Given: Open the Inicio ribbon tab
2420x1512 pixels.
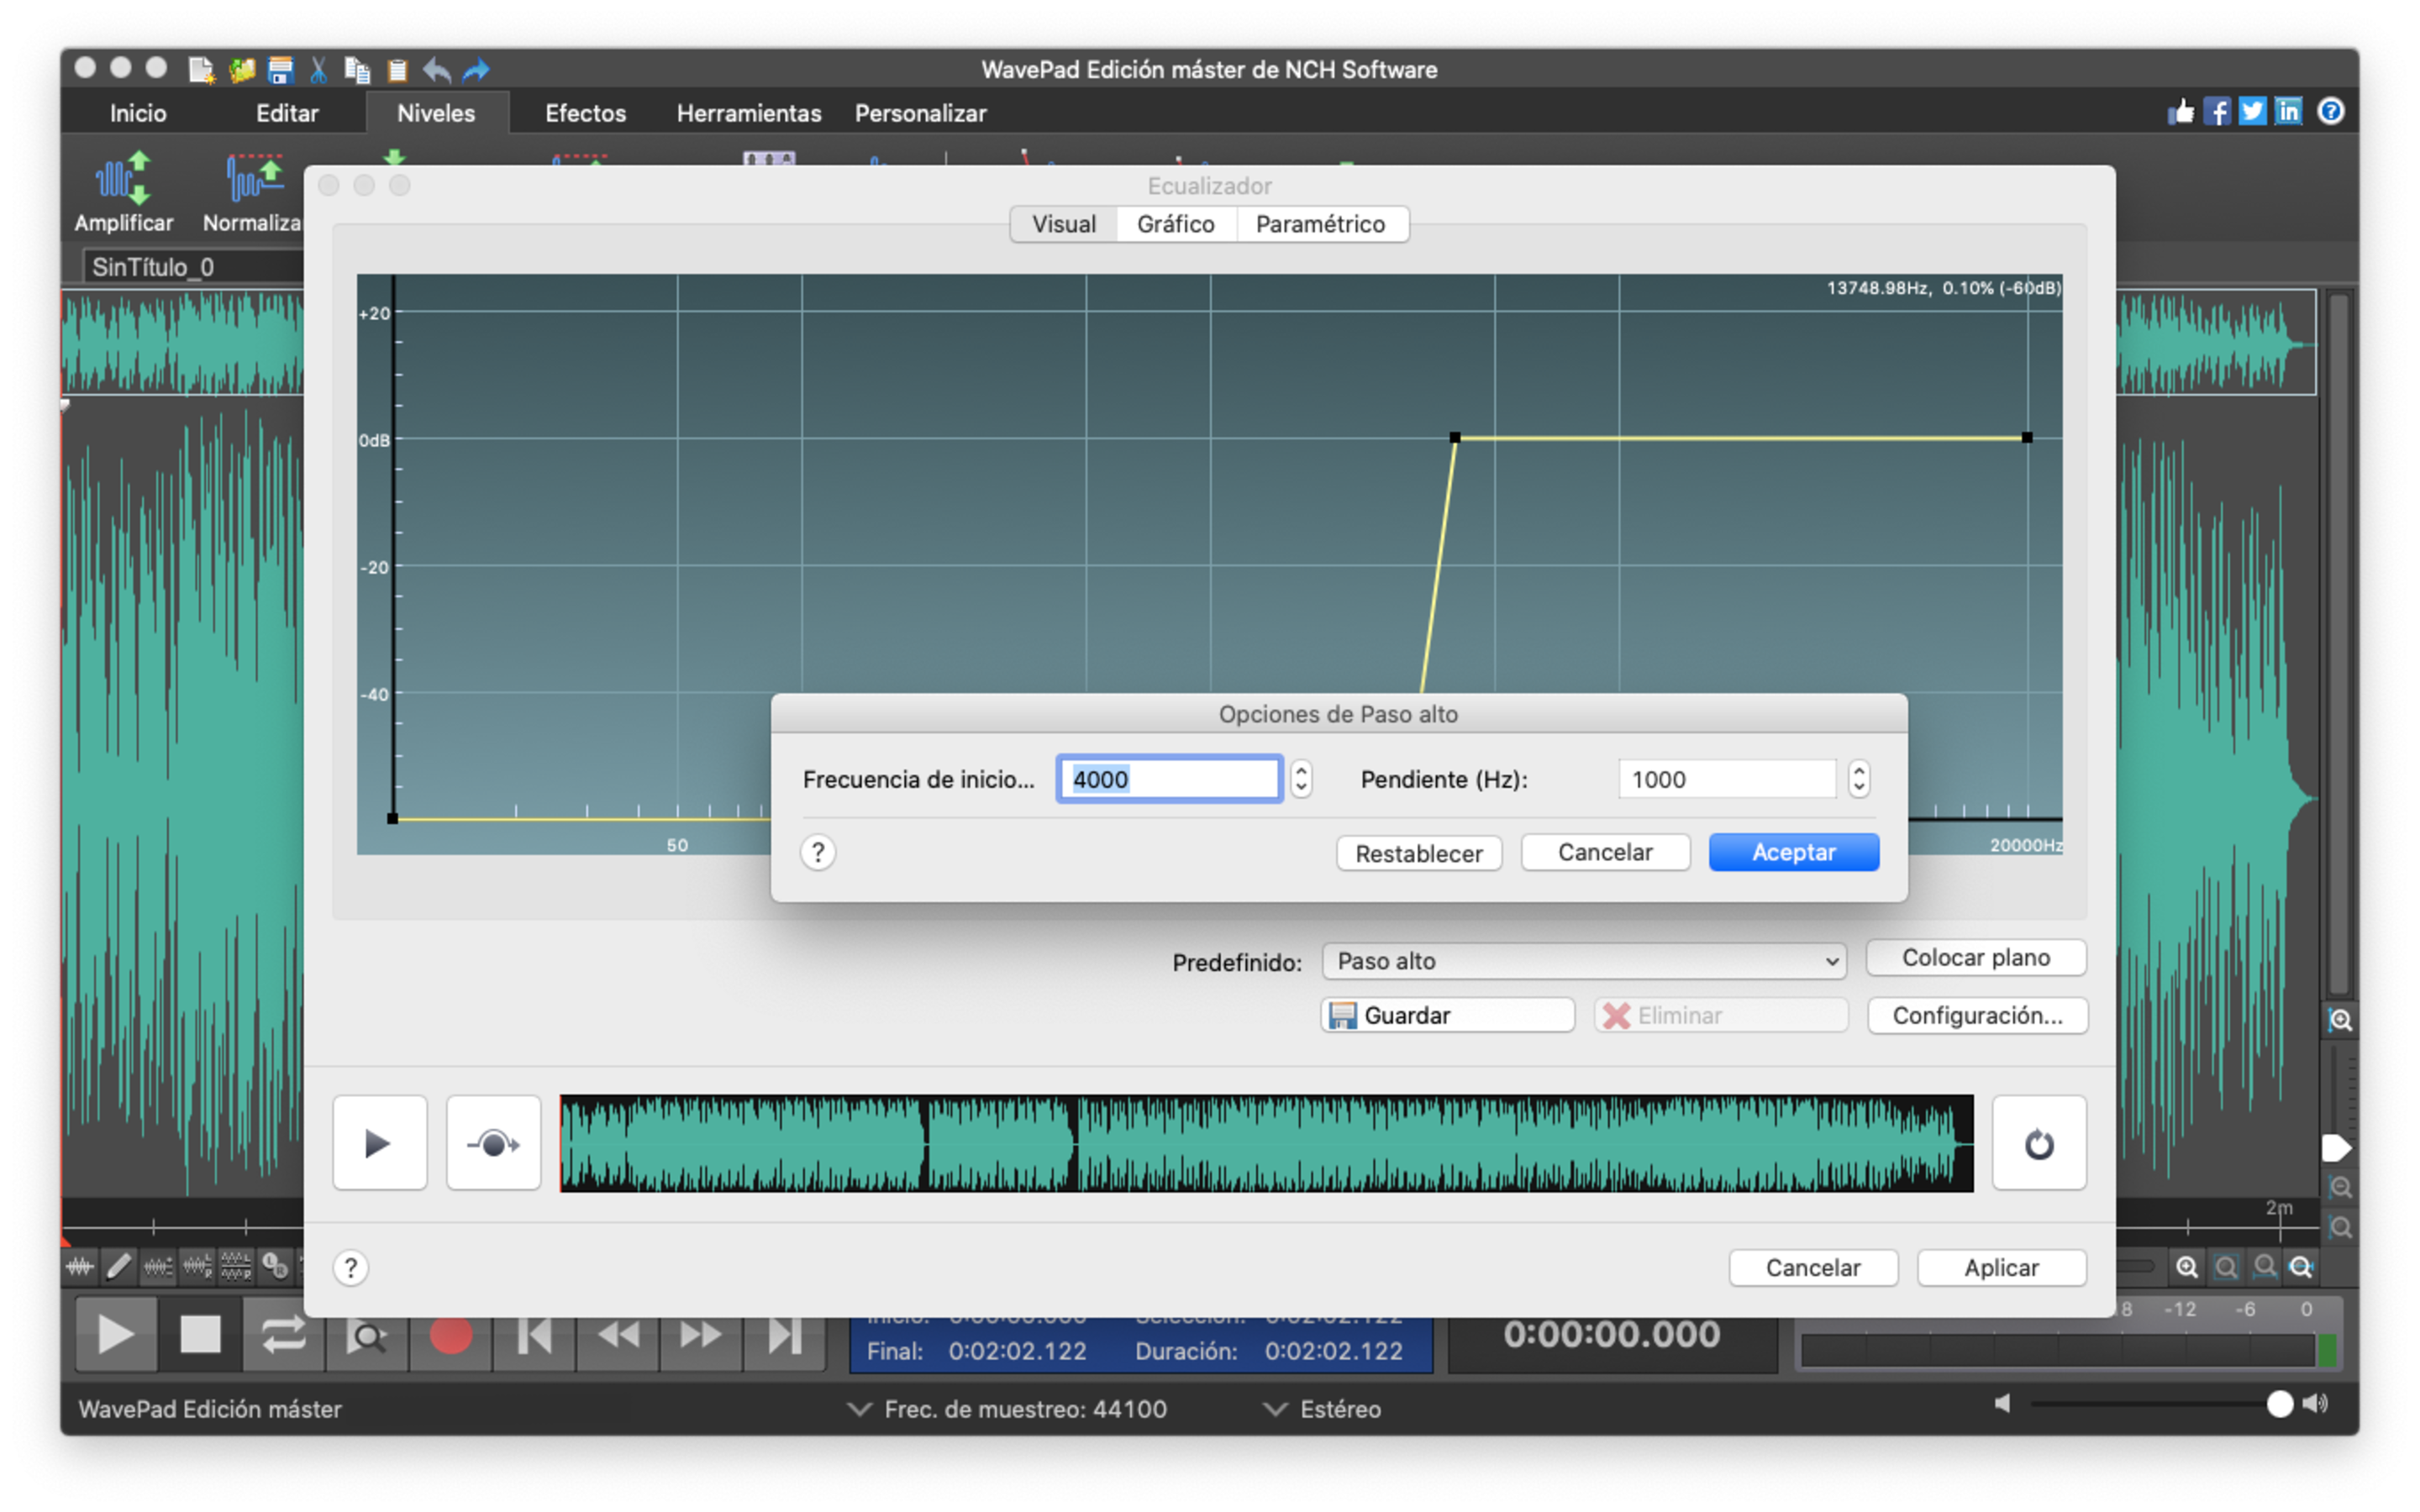Looking at the screenshot, I should (138, 113).
